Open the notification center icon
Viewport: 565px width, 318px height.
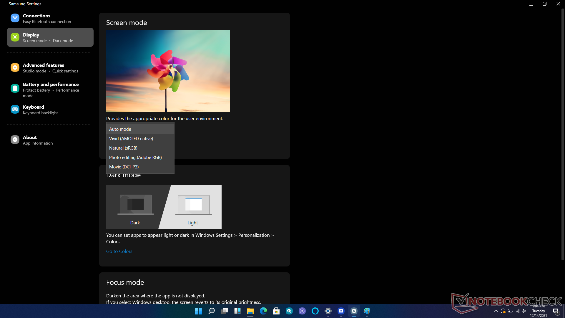tap(556, 311)
